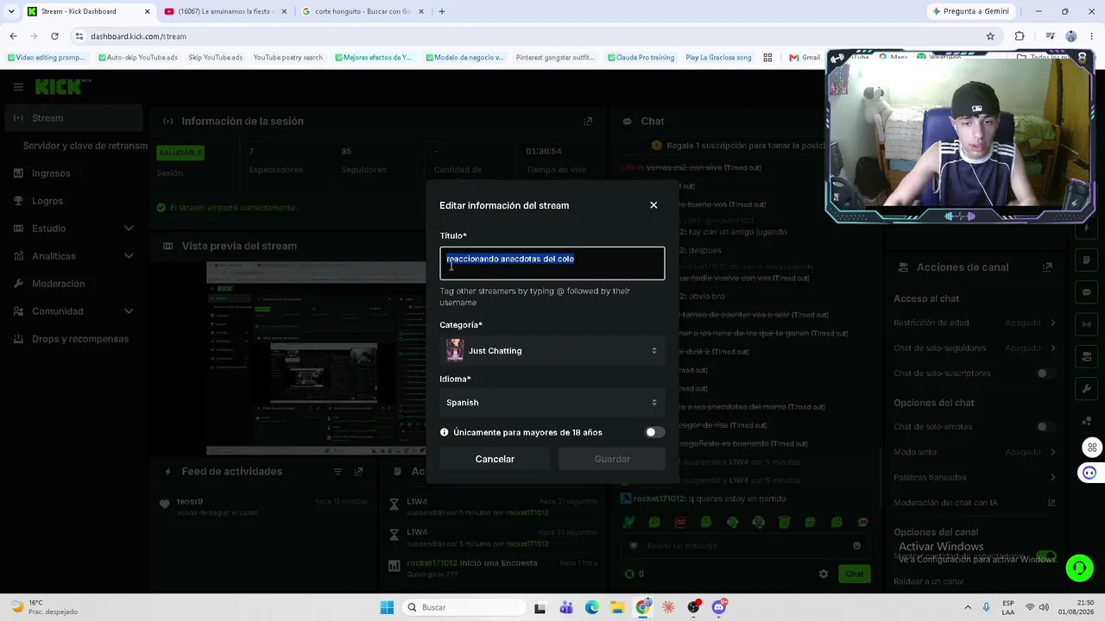
Task: Open the browser extensions puzzle icon
Action: coord(1020,36)
